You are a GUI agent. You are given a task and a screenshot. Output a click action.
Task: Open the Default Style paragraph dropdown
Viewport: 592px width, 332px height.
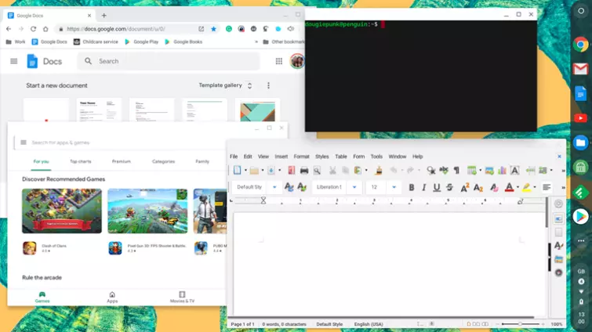click(x=274, y=188)
